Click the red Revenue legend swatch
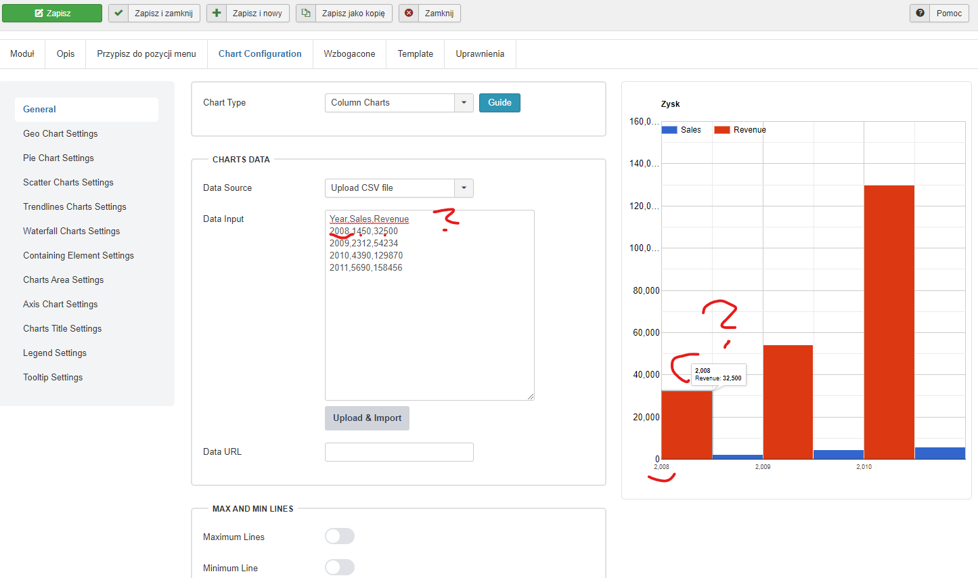 point(722,130)
